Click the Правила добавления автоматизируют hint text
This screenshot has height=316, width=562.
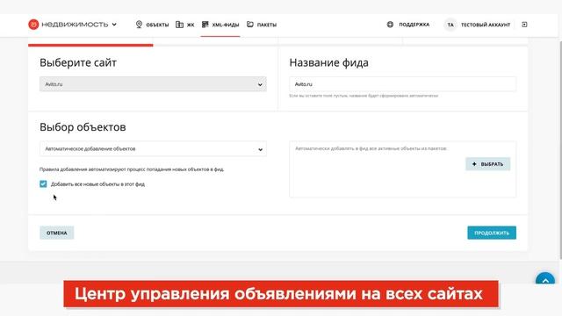(x=132, y=169)
